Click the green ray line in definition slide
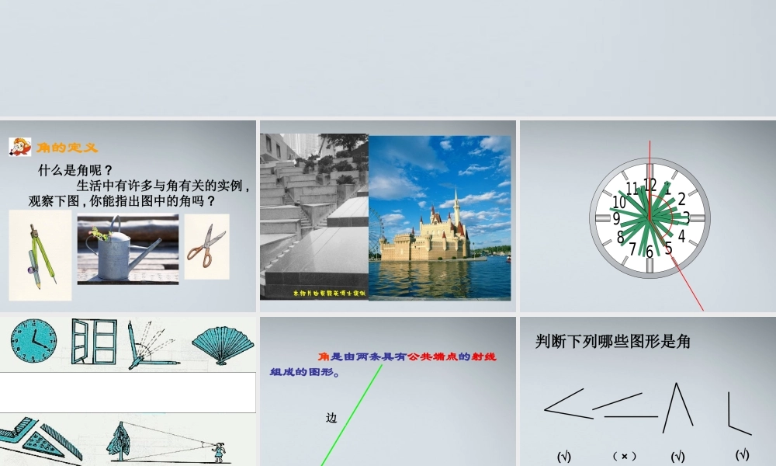Image resolution: width=776 pixels, height=466 pixels. [352, 415]
